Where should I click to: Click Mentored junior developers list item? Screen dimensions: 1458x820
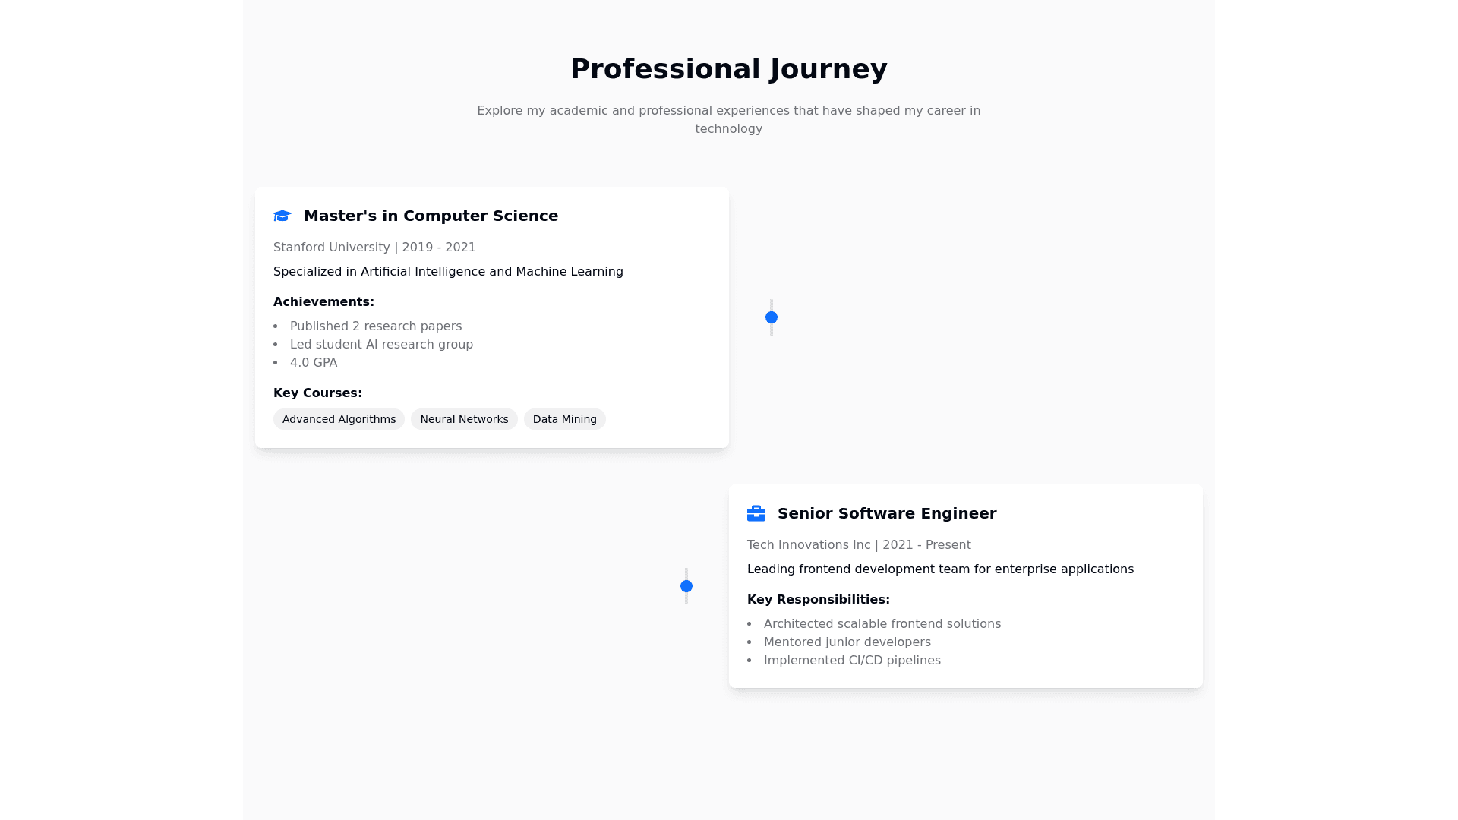[847, 642]
